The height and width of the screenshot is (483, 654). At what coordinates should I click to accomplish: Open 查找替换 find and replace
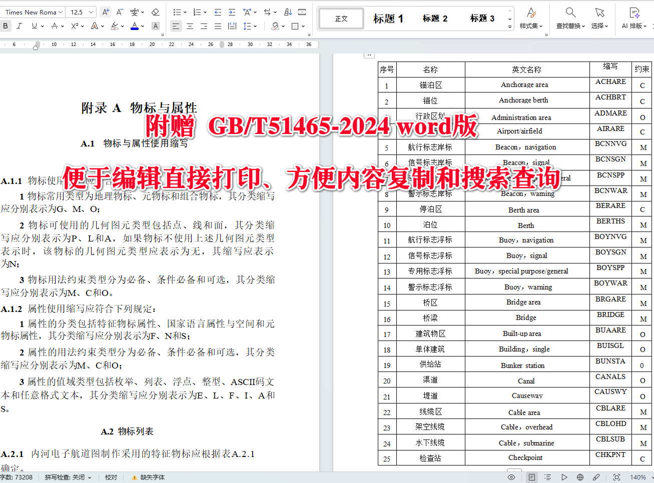point(570,18)
